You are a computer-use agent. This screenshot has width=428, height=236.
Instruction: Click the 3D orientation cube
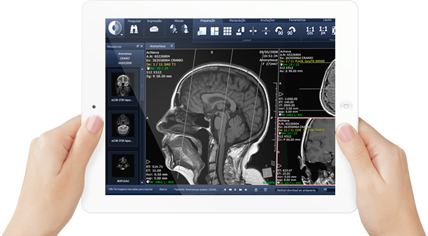(x=267, y=173)
